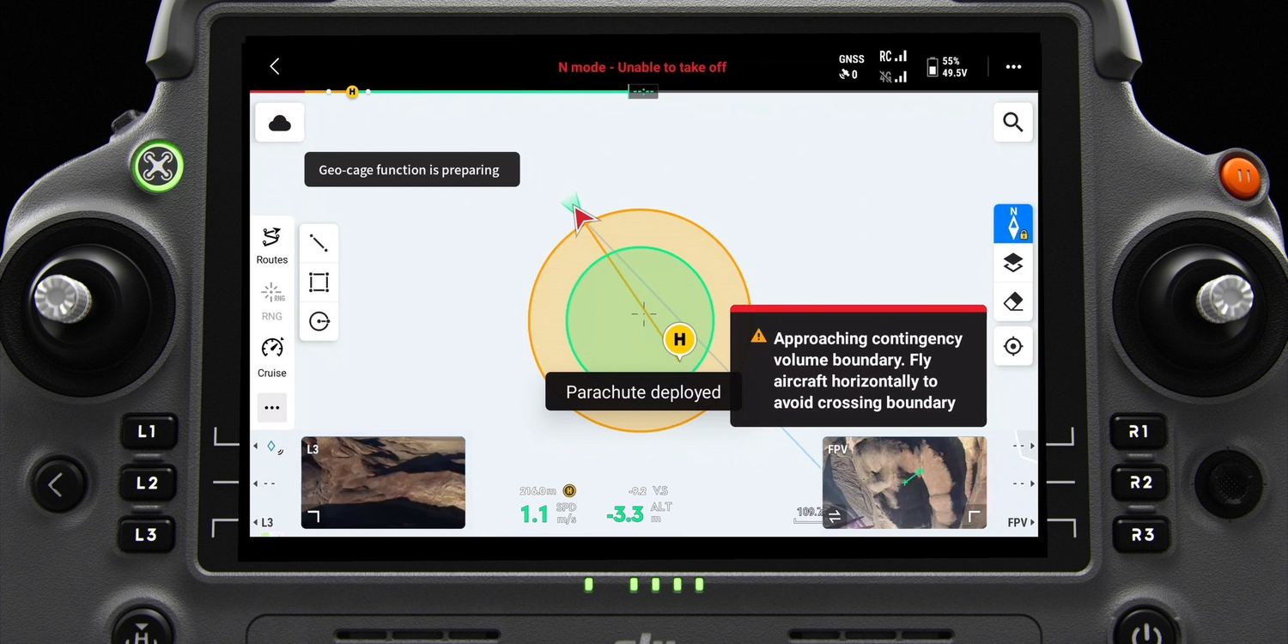Use the eraser to clear map drawings
The width and height of the screenshot is (1288, 644).
(x=1013, y=302)
